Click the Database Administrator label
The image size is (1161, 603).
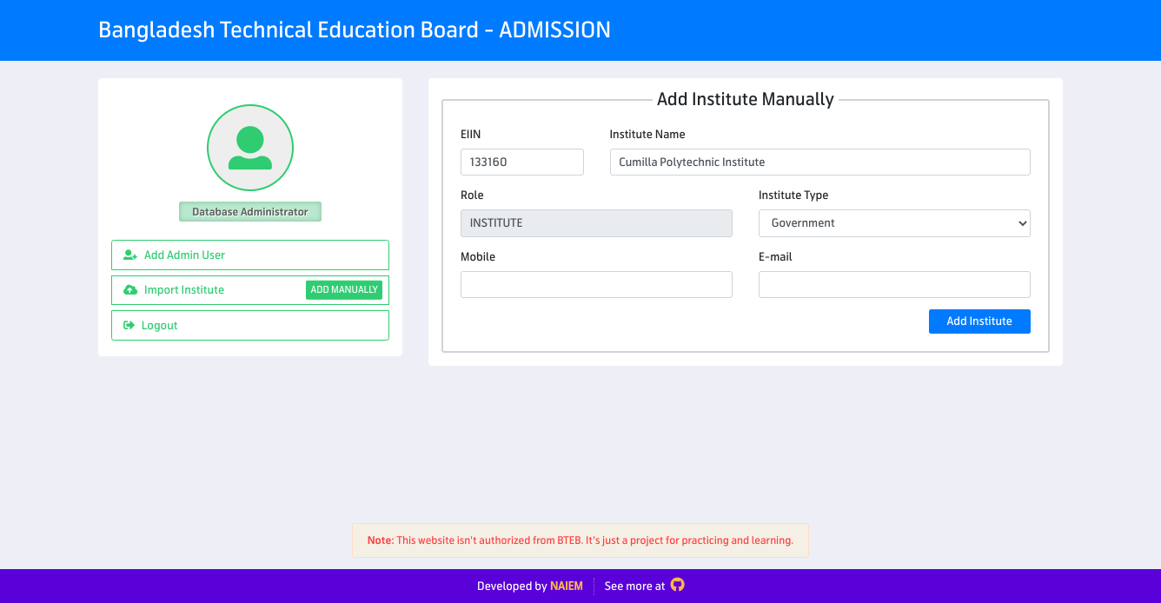click(249, 211)
